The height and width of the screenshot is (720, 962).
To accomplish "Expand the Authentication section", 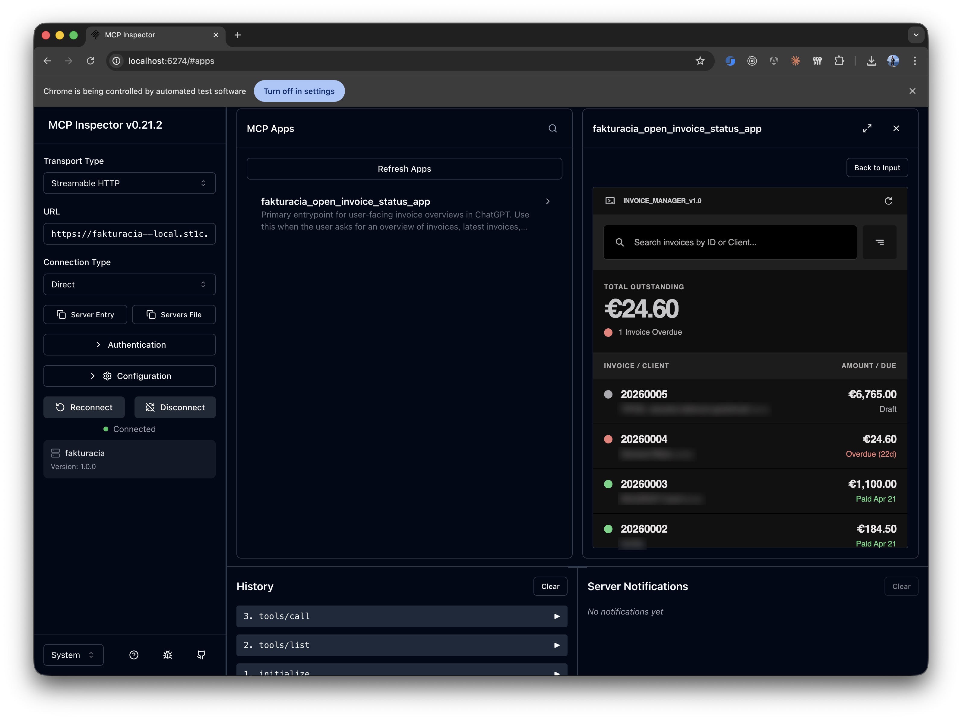I will 129,345.
